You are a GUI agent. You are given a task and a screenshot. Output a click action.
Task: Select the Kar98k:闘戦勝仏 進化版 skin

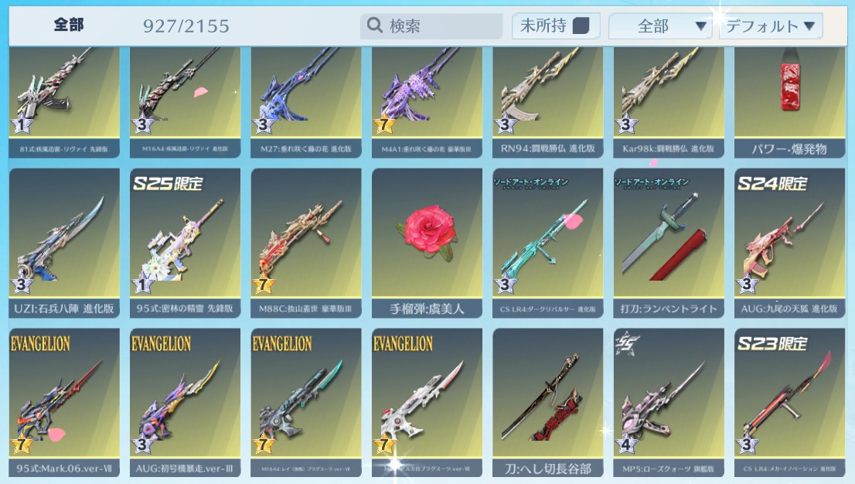tap(669, 102)
